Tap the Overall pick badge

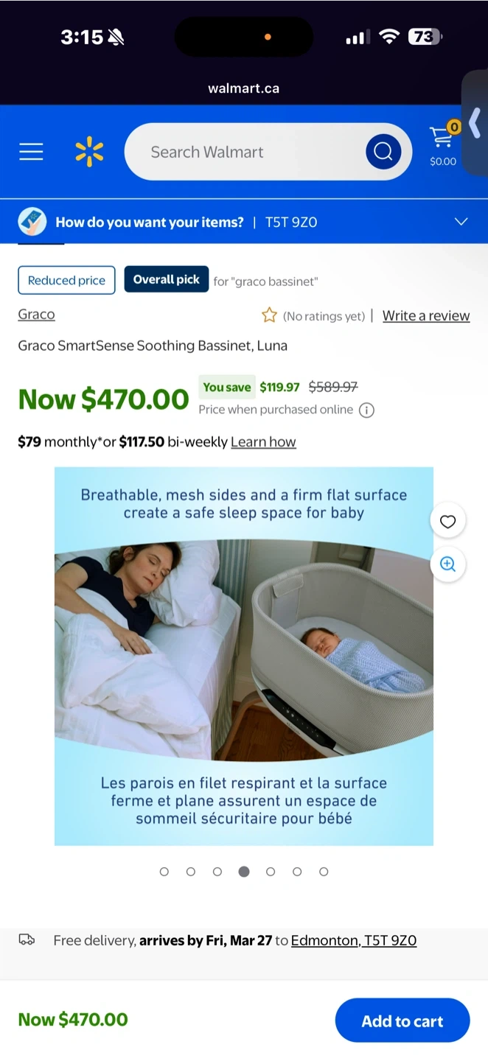pyautogui.click(x=167, y=280)
